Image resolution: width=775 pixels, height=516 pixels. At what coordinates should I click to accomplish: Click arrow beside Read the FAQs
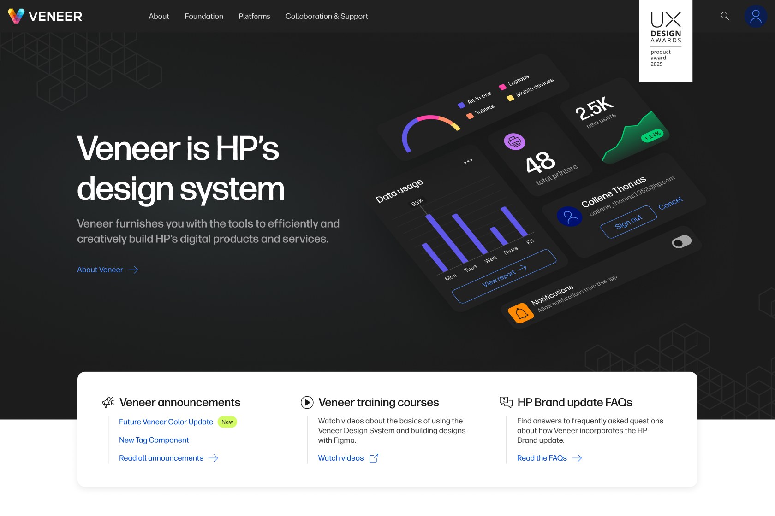[x=577, y=458]
